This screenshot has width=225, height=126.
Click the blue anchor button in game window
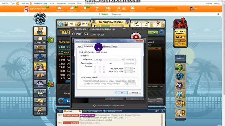pyautogui.click(x=162, y=32)
